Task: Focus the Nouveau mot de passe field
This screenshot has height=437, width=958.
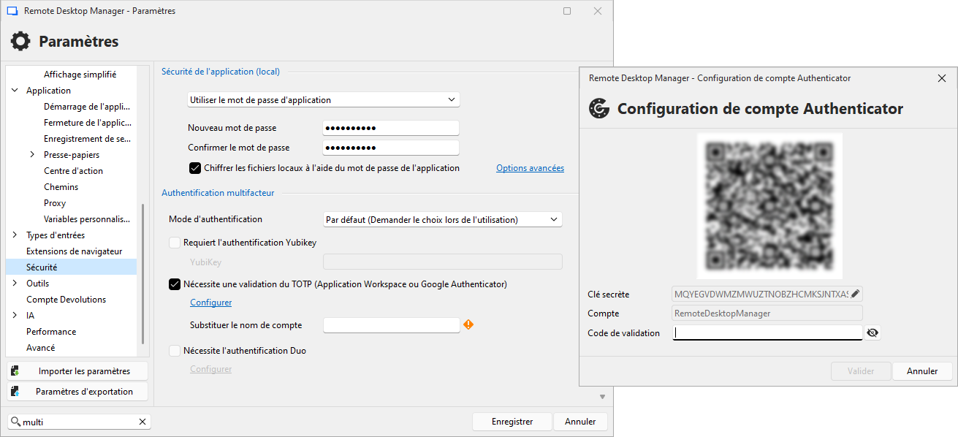Action: 390,128
